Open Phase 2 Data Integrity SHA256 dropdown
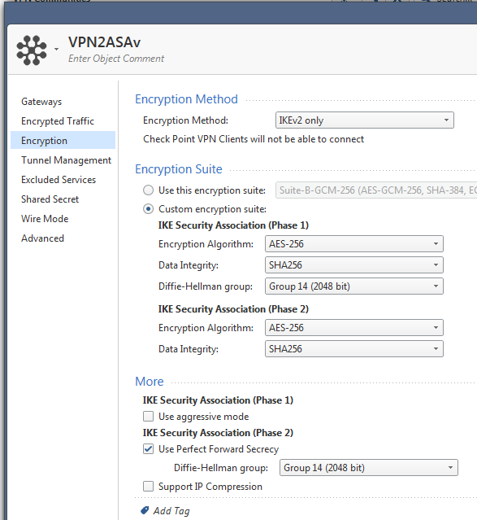477x520 pixels. pos(354,349)
